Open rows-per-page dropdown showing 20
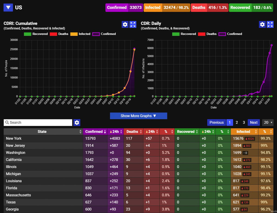The image size is (277, 213). click(268, 123)
